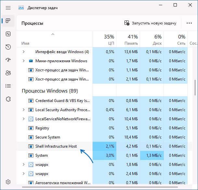Image resolution: width=198 pixels, height=190 pixels.
Task: Click 13,6 МБ memory of Интерфейс ввода Windows
Action: [x=128, y=52]
